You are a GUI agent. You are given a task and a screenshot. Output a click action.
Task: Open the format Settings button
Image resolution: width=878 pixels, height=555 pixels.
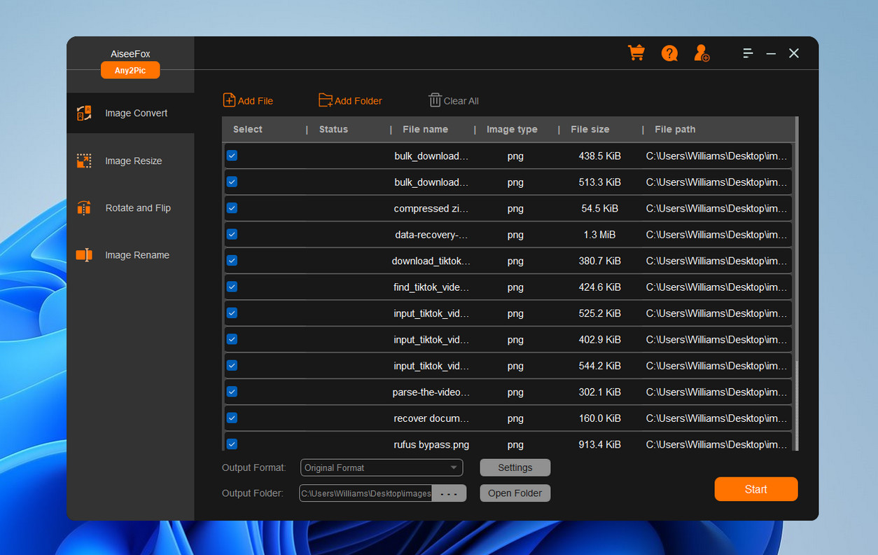click(x=515, y=467)
